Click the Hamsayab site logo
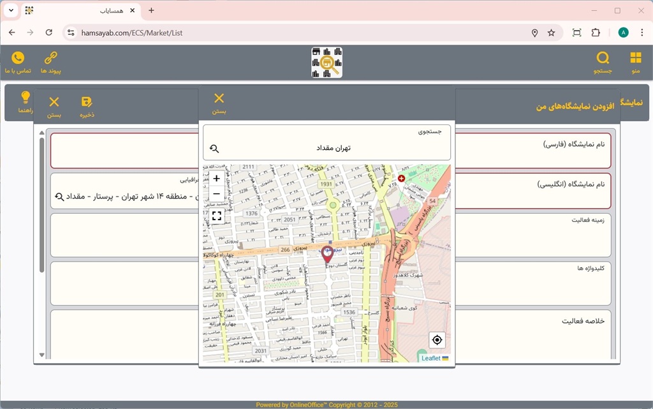Image resolution: width=653 pixels, height=409 pixels. [x=326, y=63]
